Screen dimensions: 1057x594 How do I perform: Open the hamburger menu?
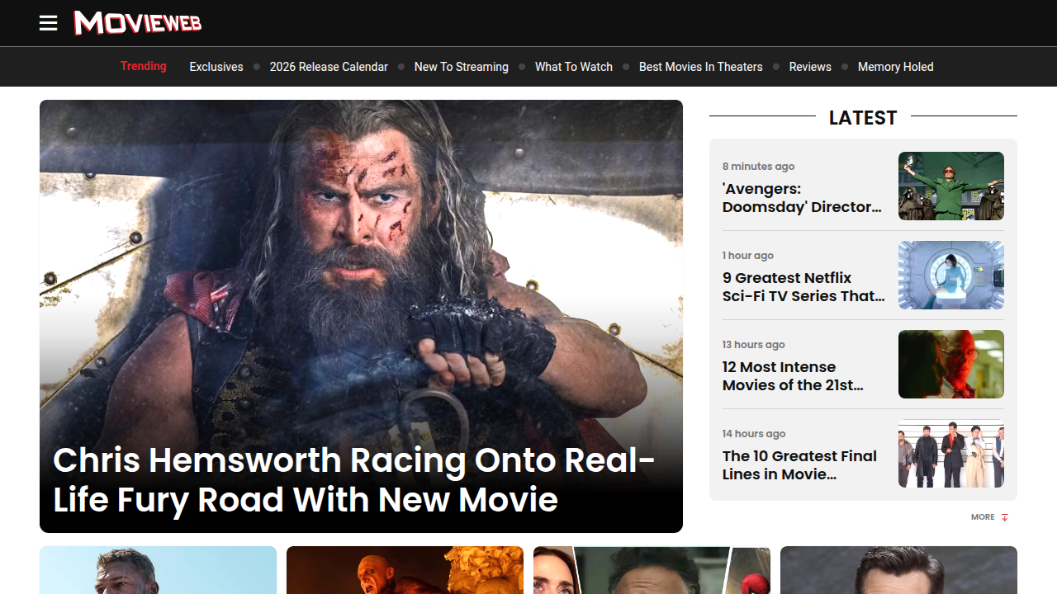pos(49,23)
